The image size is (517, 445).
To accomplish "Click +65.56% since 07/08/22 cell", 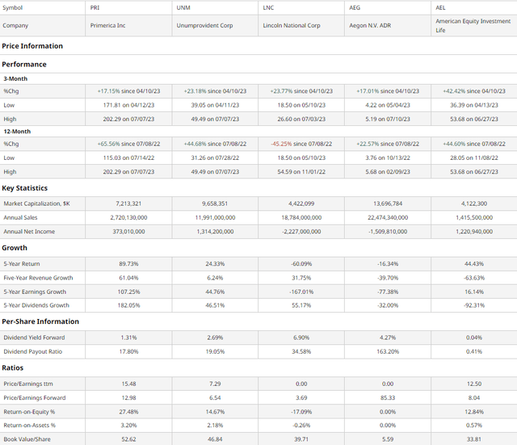I will click(128, 144).
